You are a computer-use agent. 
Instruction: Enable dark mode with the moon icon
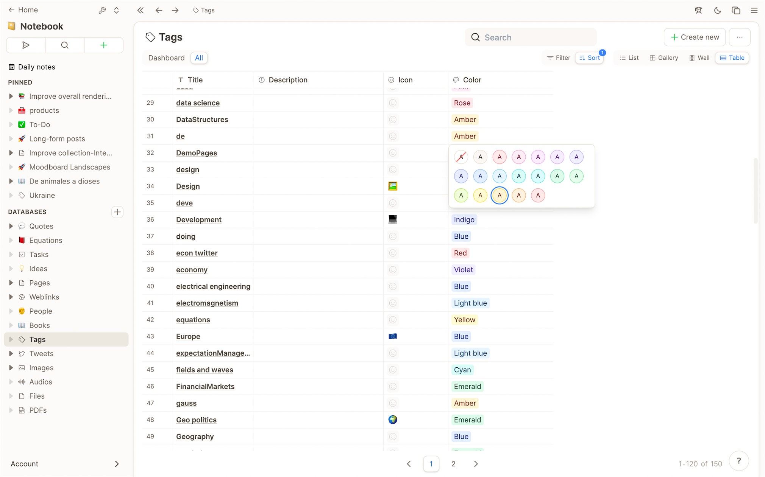pyautogui.click(x=717, y=10)
